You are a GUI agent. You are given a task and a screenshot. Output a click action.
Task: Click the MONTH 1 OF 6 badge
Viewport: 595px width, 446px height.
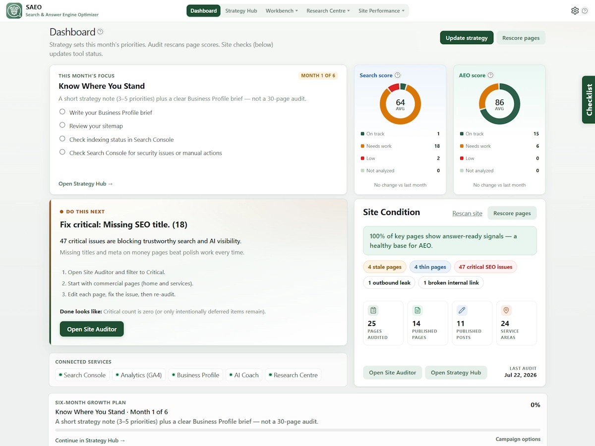point(318,76)
